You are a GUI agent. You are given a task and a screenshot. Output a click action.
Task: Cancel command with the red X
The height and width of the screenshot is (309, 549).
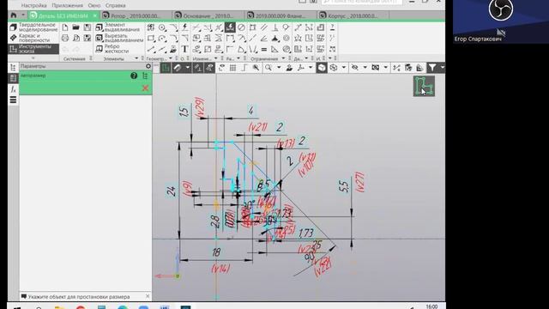point(145,88)
